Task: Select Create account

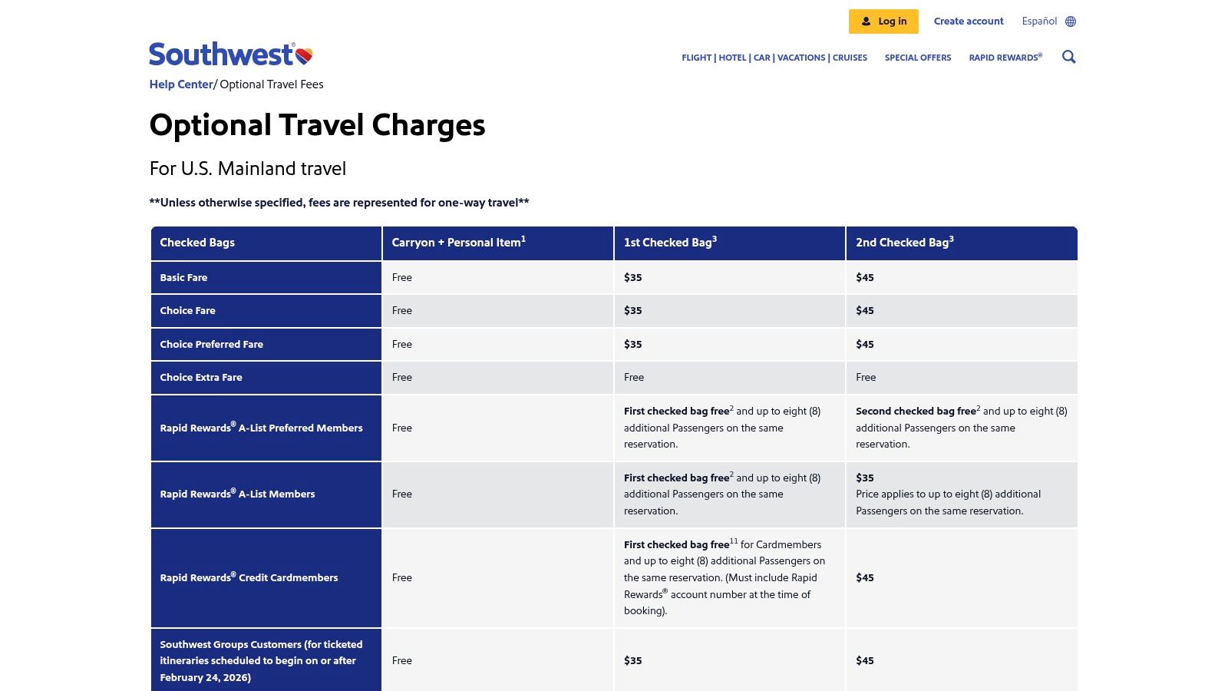Action: coord(969,21)
